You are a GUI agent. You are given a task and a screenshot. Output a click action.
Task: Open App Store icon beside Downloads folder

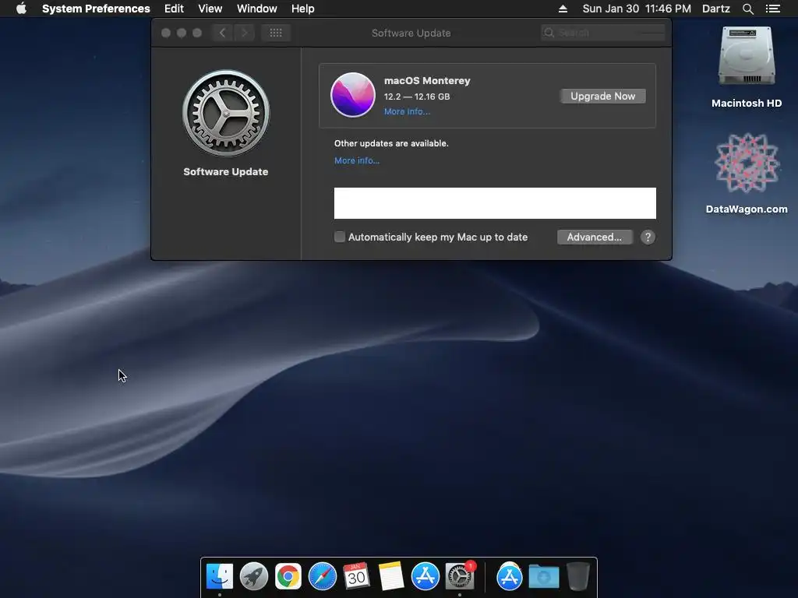[510, 576]
